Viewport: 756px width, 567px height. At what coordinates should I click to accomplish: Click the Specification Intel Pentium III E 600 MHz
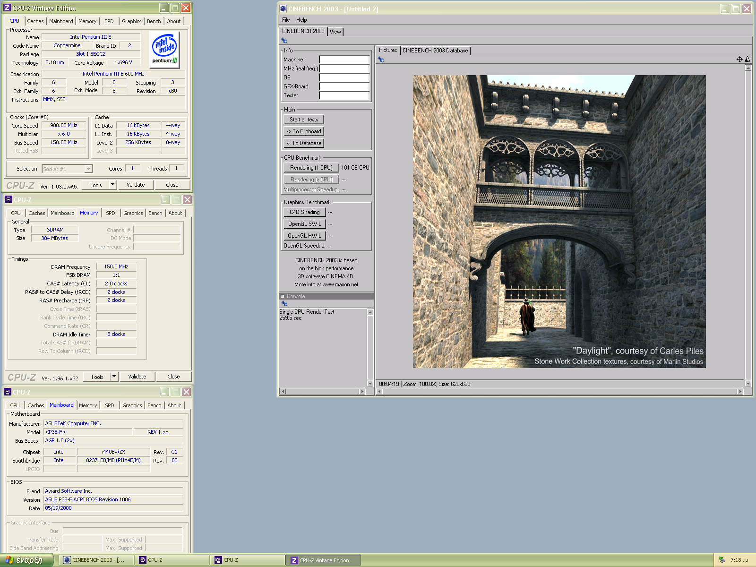(x=113, y=74)
